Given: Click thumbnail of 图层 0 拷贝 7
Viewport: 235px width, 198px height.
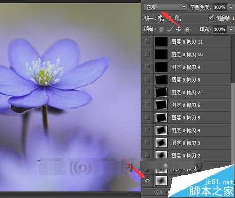Looking at the screenshot, I should click(161, 92).
